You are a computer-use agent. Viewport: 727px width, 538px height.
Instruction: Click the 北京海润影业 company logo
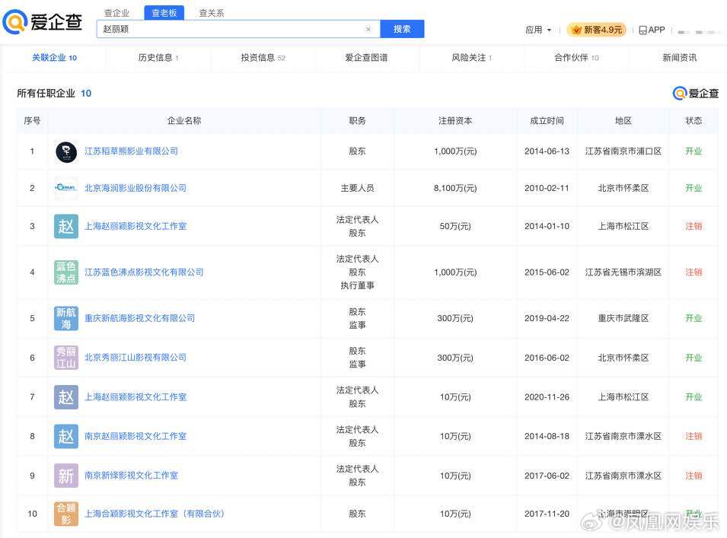[65, 188]
